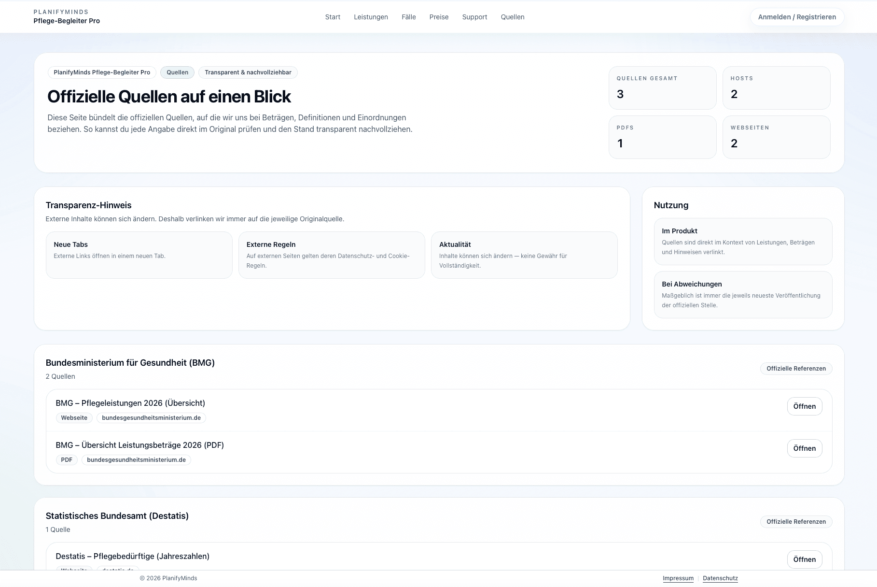Open the Datenschutz footer link
The width and height of the screenshot is (877, 587).
point(720,578)
